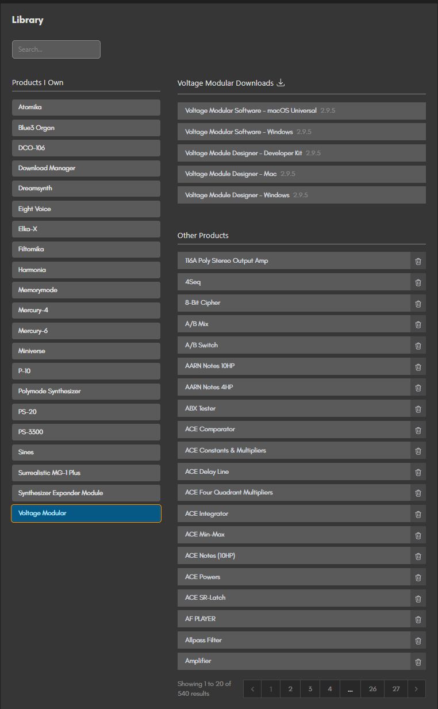Screen dimensions: 438x709
Task: Click the pagination ellipsis button
Action: 350,689
